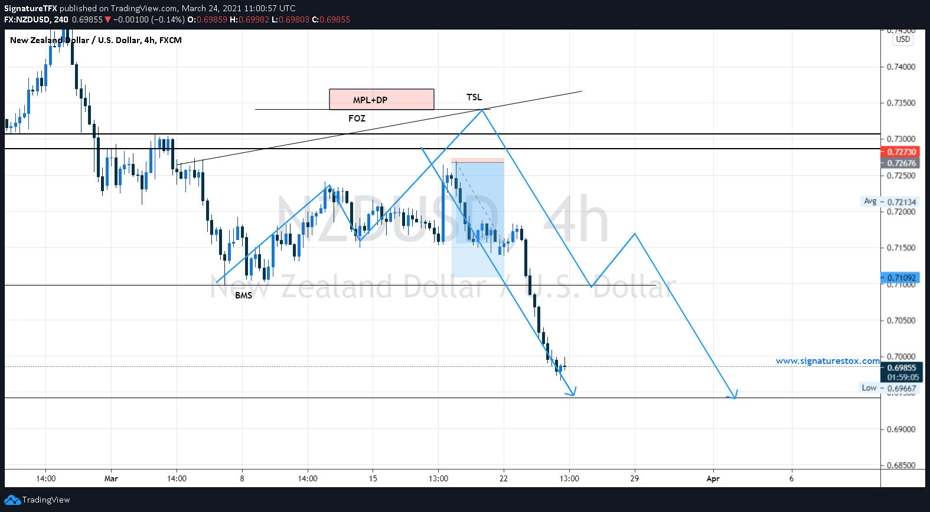Screen dimensions: 930x512
Task: Click the red 0.72730 price label
Action: coord(901,152)
